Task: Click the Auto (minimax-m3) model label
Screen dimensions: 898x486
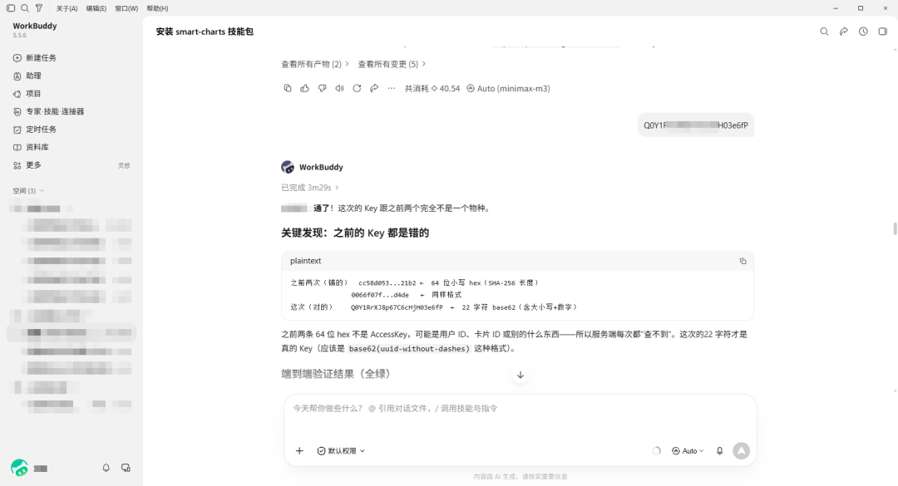Action: coord(508,88)
